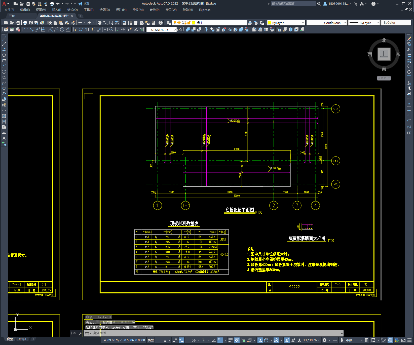Switch to the 布局1 layout tab

click(x=22, y=339)
